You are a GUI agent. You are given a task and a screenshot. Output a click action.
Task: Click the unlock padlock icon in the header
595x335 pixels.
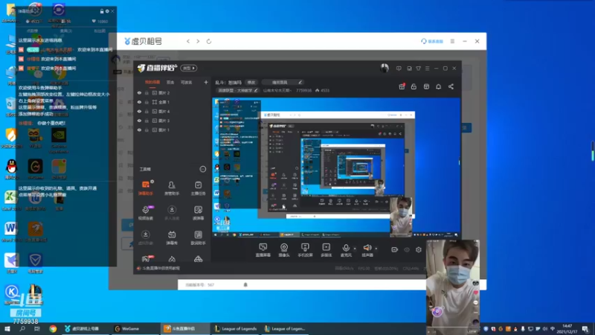[414, 86]
